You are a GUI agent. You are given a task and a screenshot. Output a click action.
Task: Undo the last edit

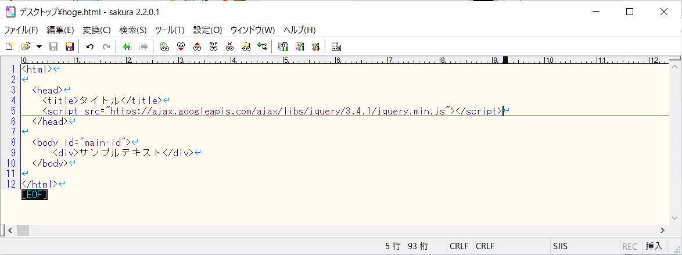pyautogui.click(x=90, y=46)
